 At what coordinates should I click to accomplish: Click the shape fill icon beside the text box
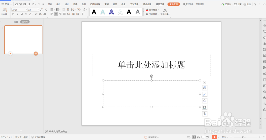coord(205,101)
